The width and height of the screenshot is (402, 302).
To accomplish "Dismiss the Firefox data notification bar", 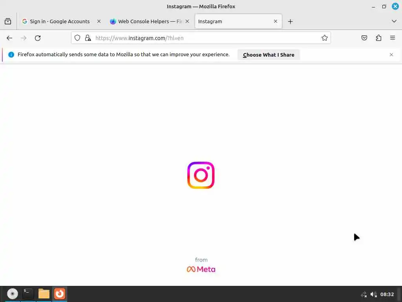I will (x=391, y=55).
